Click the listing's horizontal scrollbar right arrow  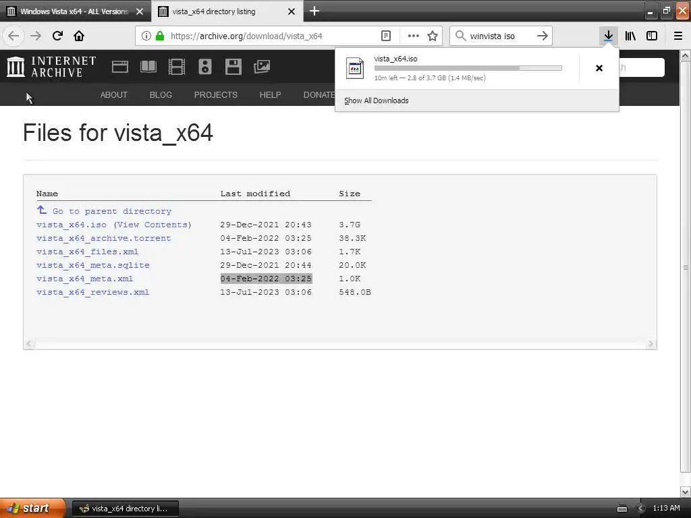pyautogui.click(x=651, y=343)
